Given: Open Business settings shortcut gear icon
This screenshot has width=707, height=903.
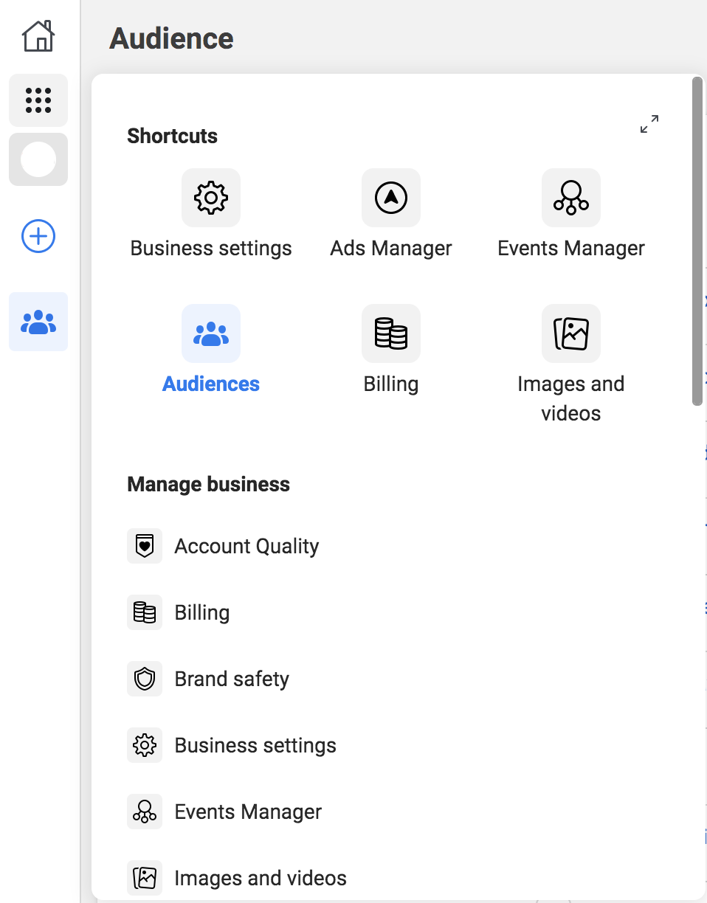Looking at the screenshot, I should pyautogui.click(x=211, y=198).
